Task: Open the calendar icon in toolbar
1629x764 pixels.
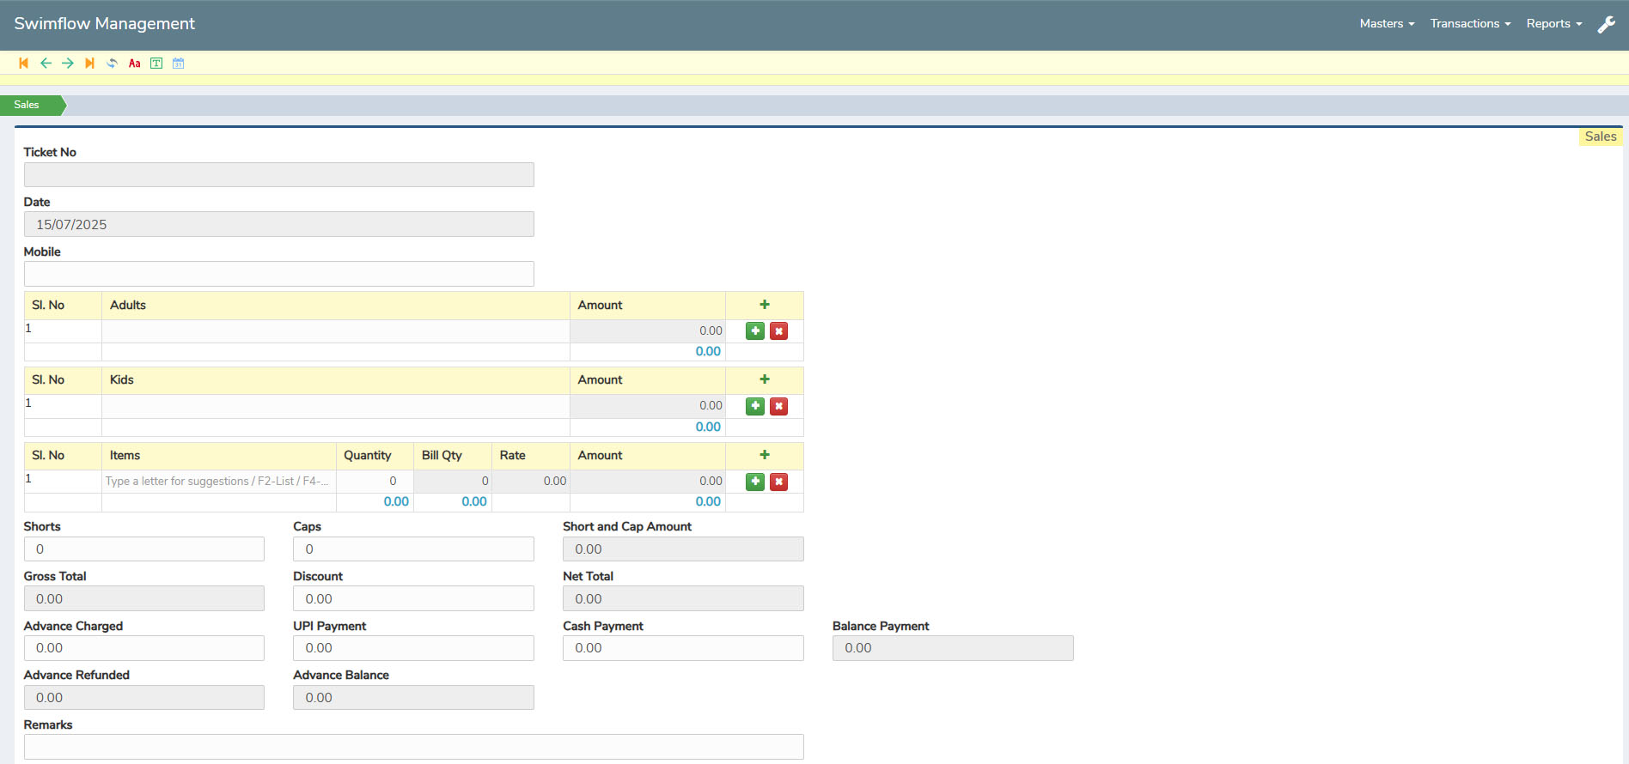Action: tap(179, 64)
